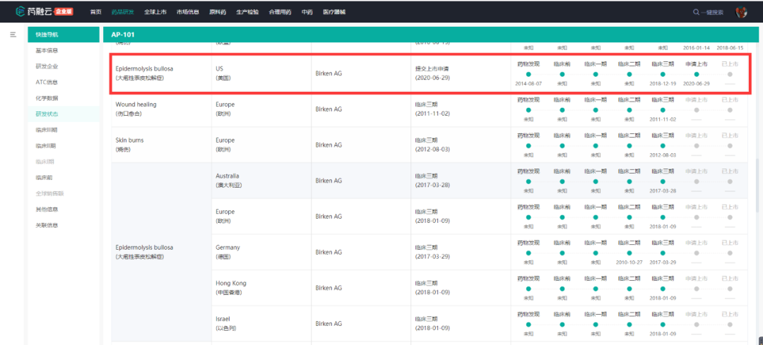
Task: Open the 原料药 top menu
Action: coord(218,12)
